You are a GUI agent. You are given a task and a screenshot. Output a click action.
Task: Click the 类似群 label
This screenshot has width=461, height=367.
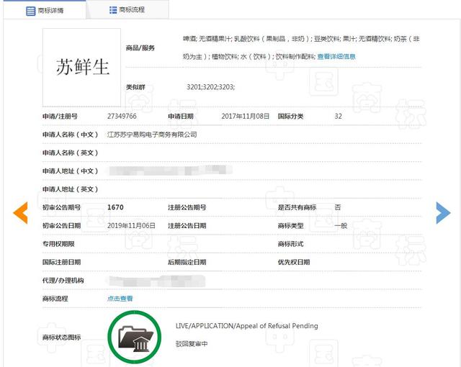click(x=135, y=87)
